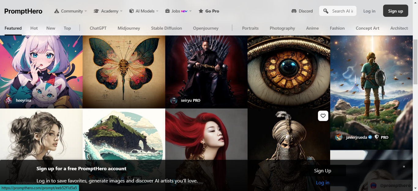Click the search magnifier icon
The image size is (418, 191).
coord(326,11)
